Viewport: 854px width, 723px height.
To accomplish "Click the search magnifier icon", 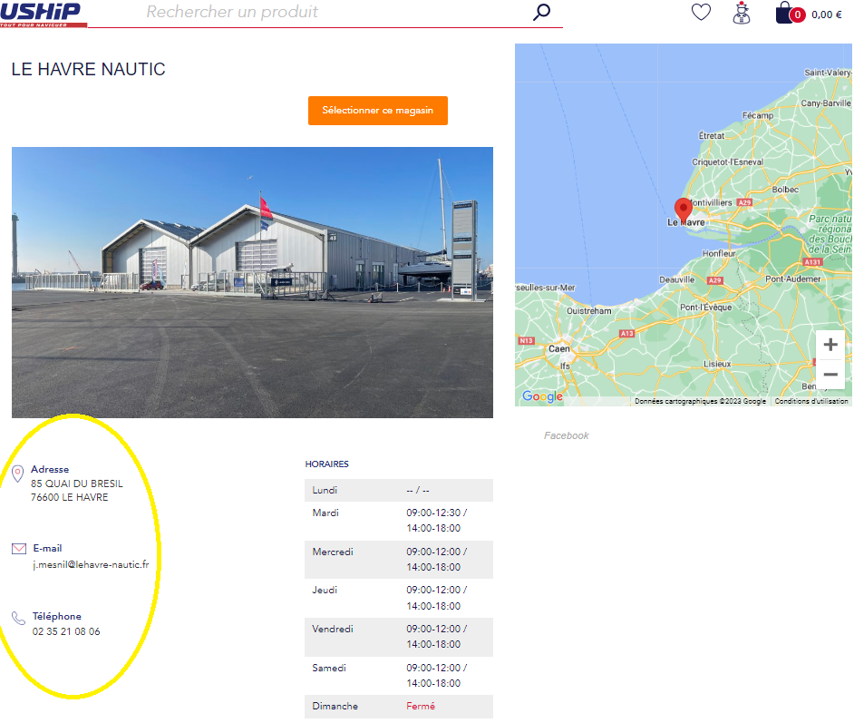I will [x=541, y=13].
